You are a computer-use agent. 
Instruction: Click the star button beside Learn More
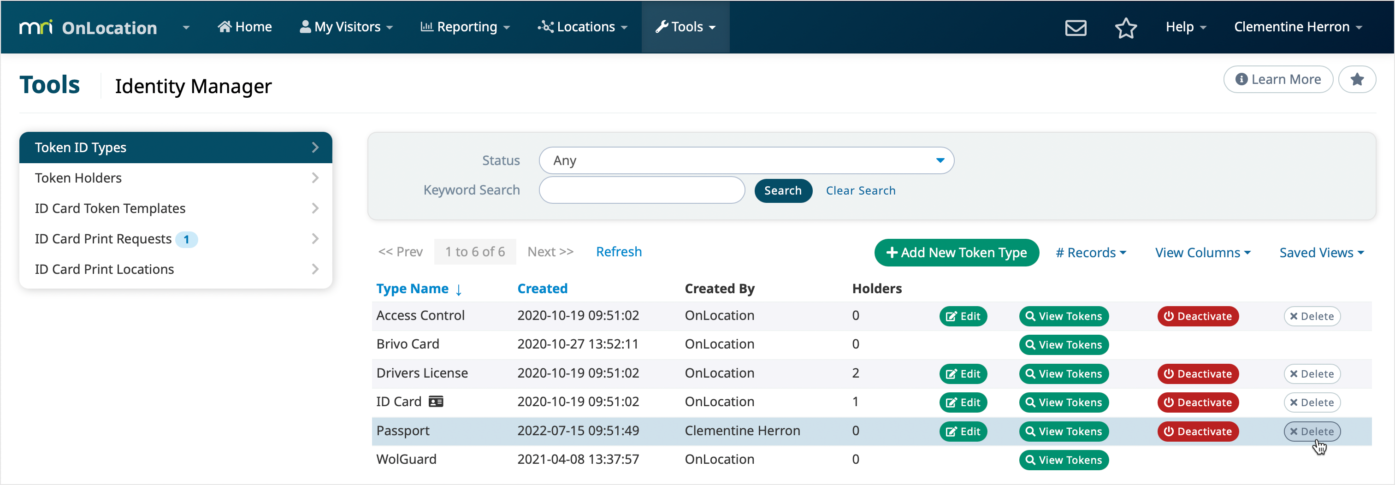point(1357,80)
